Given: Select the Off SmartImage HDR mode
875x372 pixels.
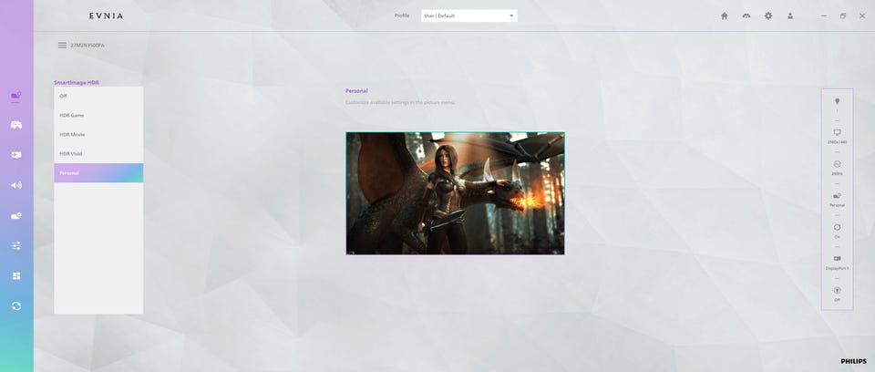Looking at the screenshot, I should coord(98,96).
